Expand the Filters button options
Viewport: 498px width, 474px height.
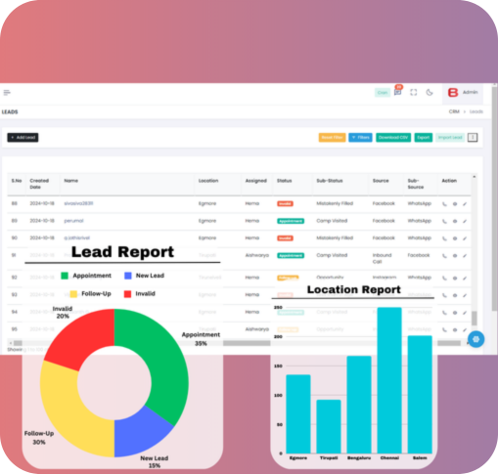(x=360, y=138)
